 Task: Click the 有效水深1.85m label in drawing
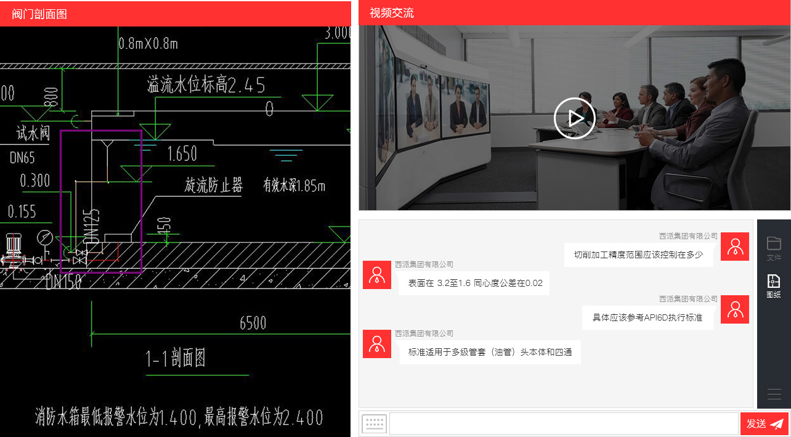click(x=294, y=185)
